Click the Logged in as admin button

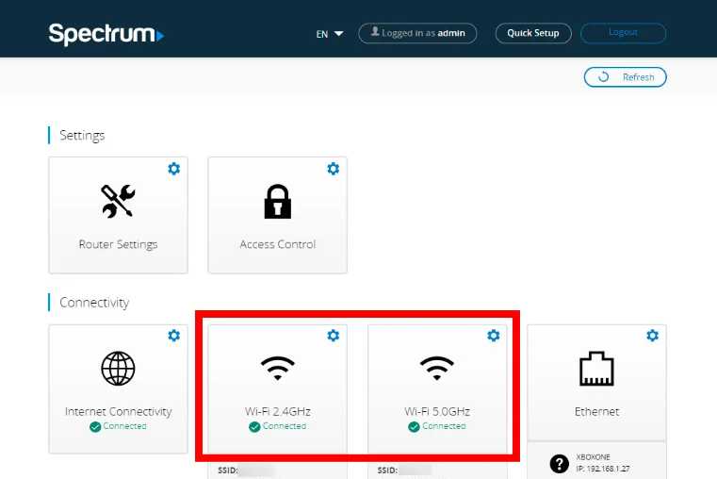click(x=417, y=33)
